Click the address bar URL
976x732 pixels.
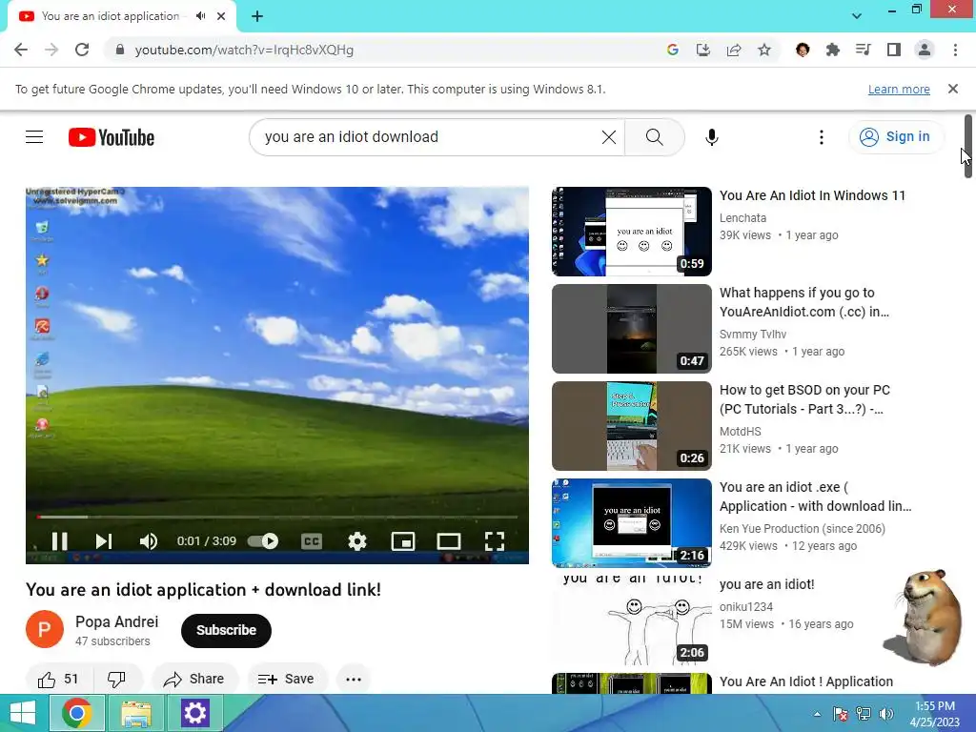(244, 50)
